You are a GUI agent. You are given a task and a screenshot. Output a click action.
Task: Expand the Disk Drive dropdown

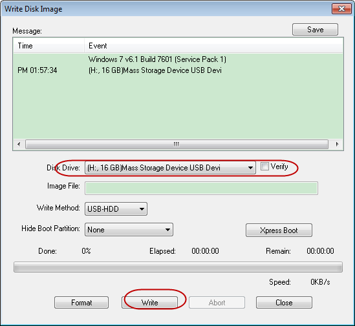tap(170, 168)
